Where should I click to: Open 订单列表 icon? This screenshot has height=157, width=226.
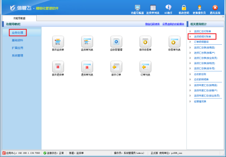coord(145,67)
